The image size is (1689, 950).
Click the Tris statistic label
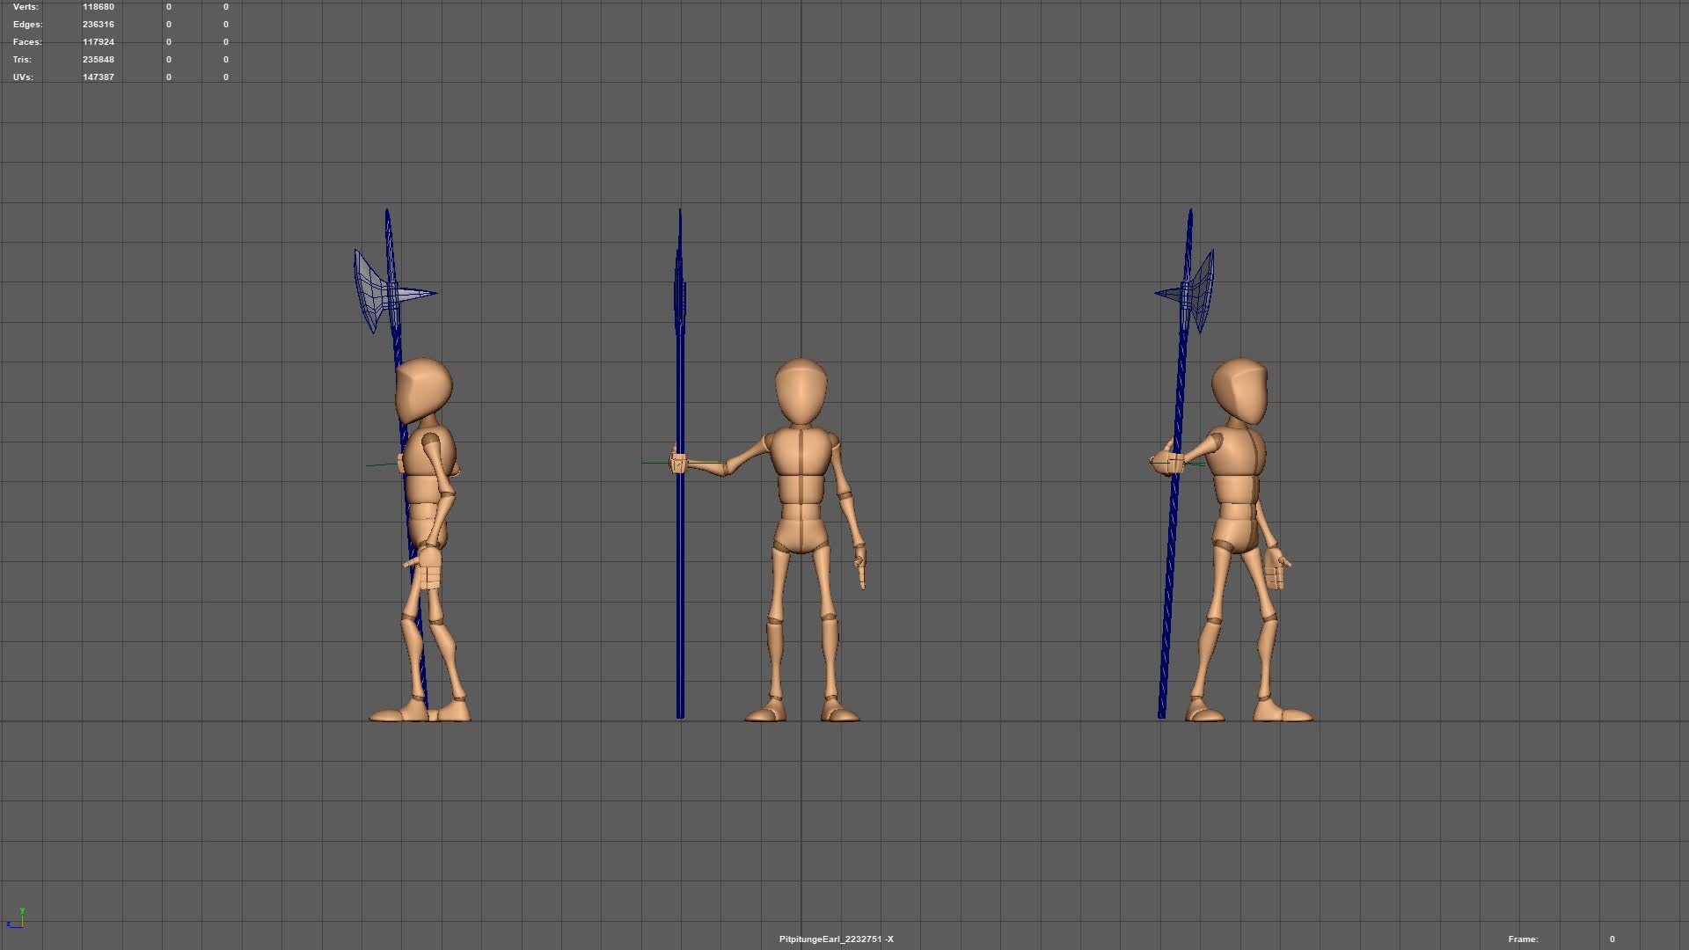21,59
